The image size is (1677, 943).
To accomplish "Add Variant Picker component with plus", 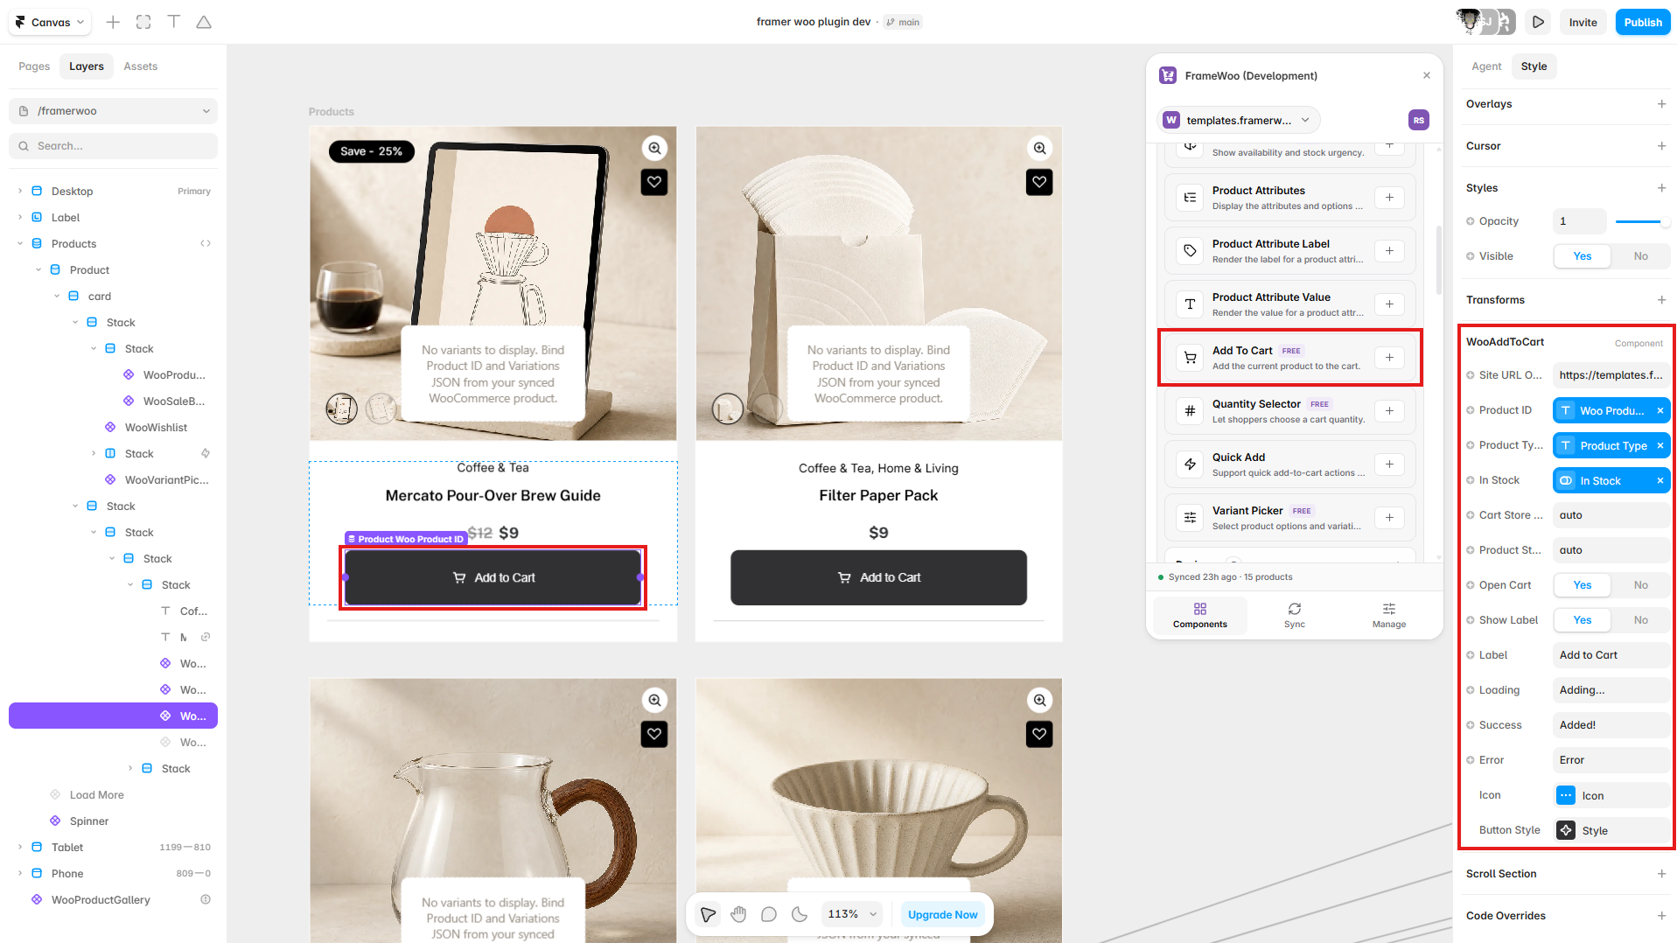I will click(x=1389, y=518).
